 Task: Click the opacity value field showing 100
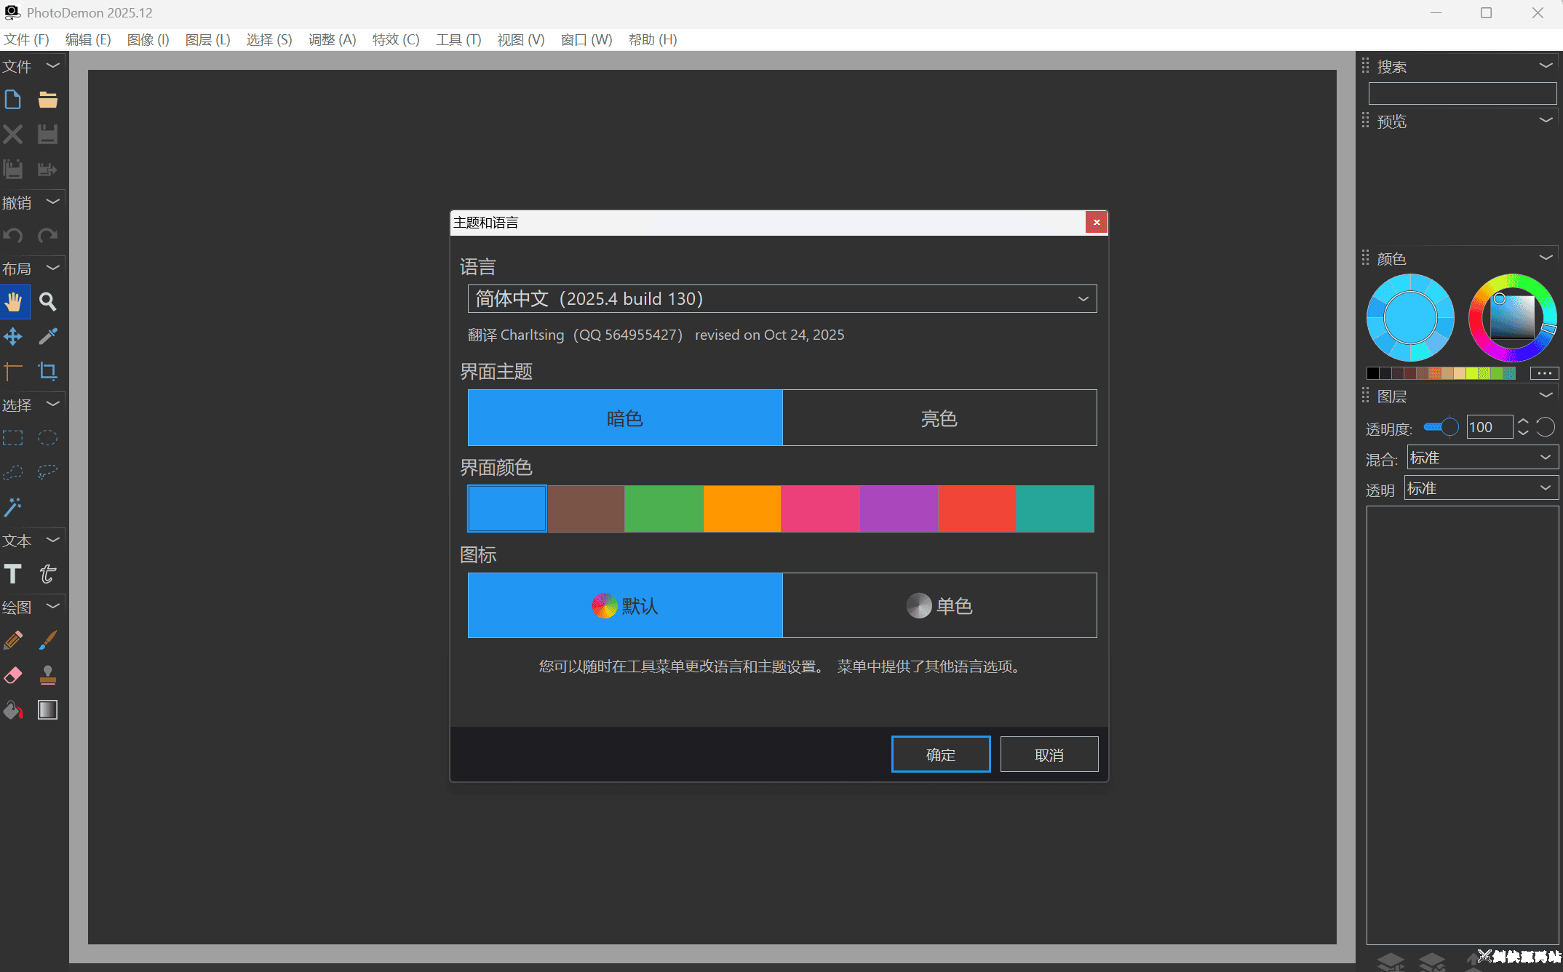tap(1489, 427)
